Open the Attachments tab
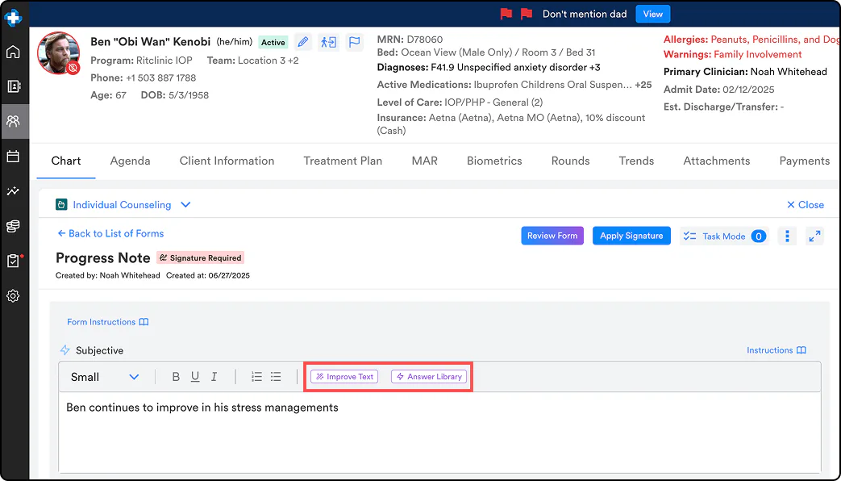 pos(717,161)
